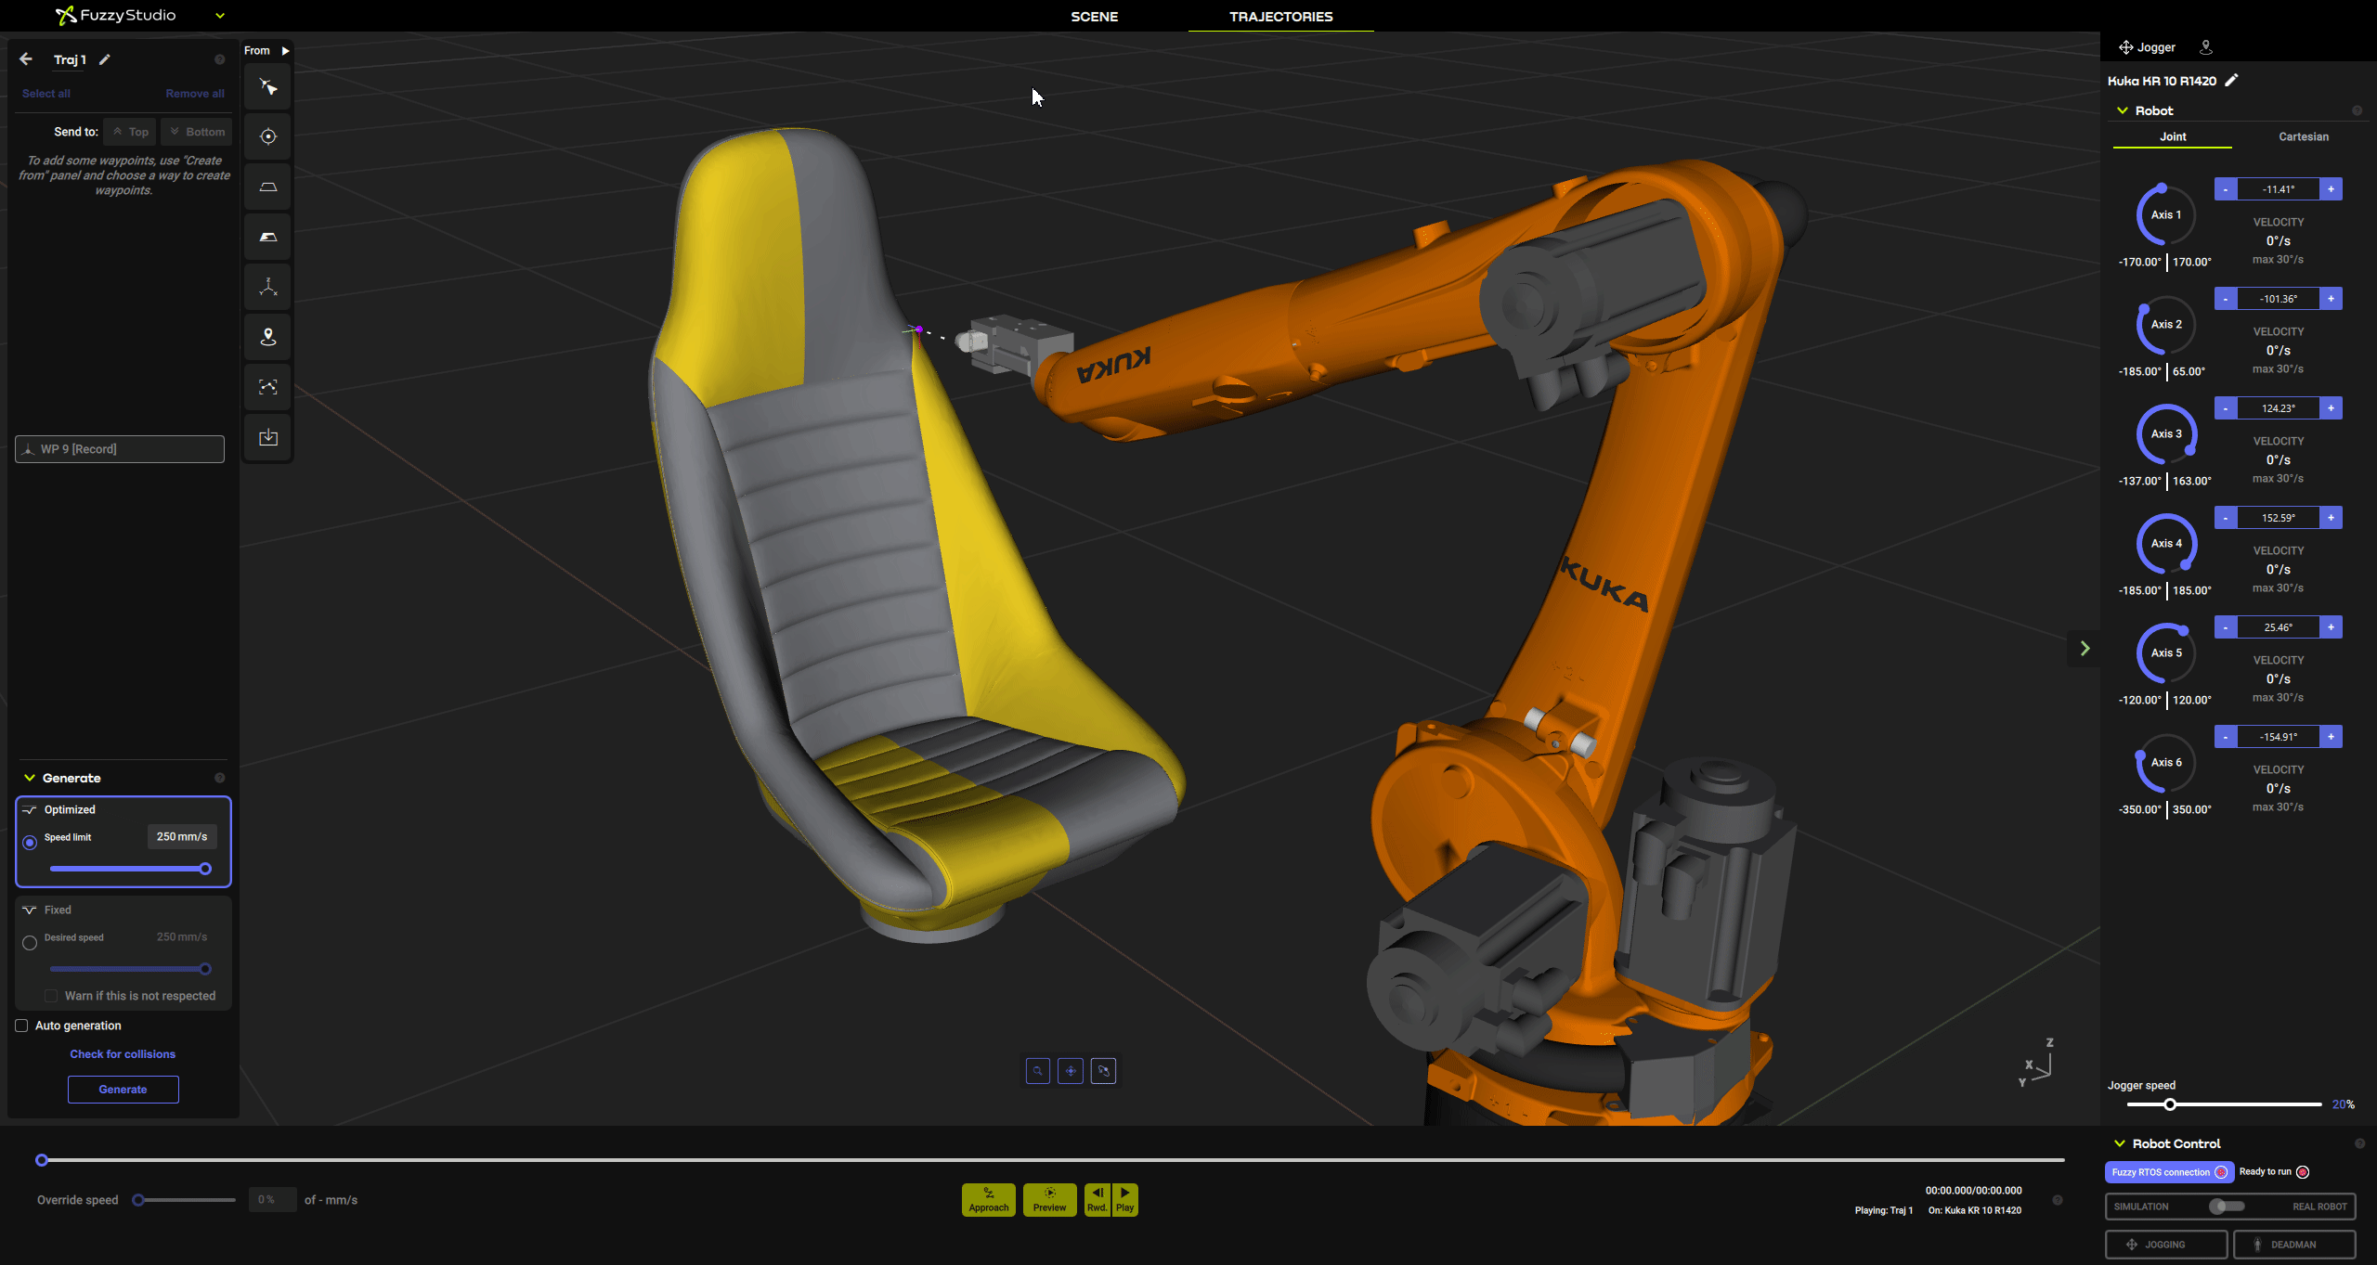Adjust the Jogger speed slider handle
Viewport: 2377px width, 1265px height.
tap(2170, 1104)
